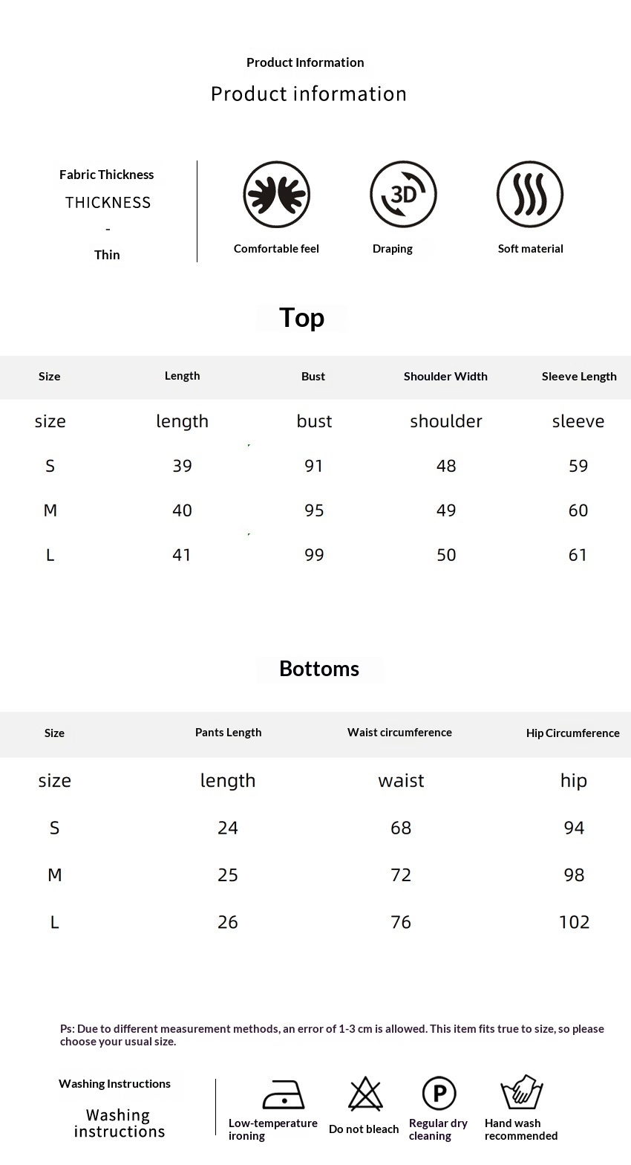Click the Comfortable feel hands icon
The width and height of the screenshot is (631, 1165).
(276, 195)
